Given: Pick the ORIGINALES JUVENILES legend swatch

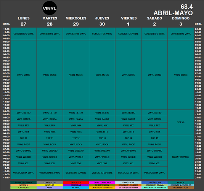Looking at the screenshot, I should [181, 185].
